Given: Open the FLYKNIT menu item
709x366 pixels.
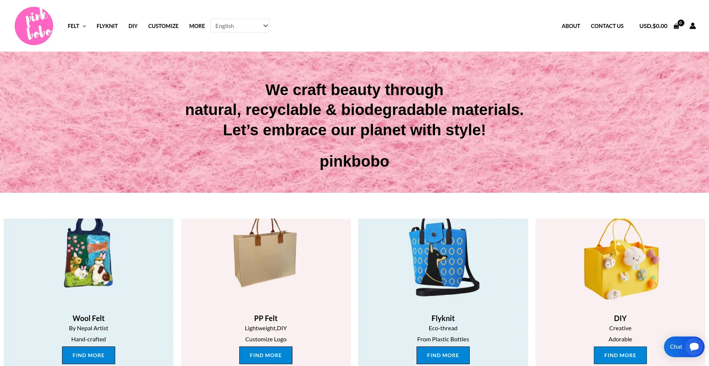Looking at the screenshot, I should tap(107, 26).
